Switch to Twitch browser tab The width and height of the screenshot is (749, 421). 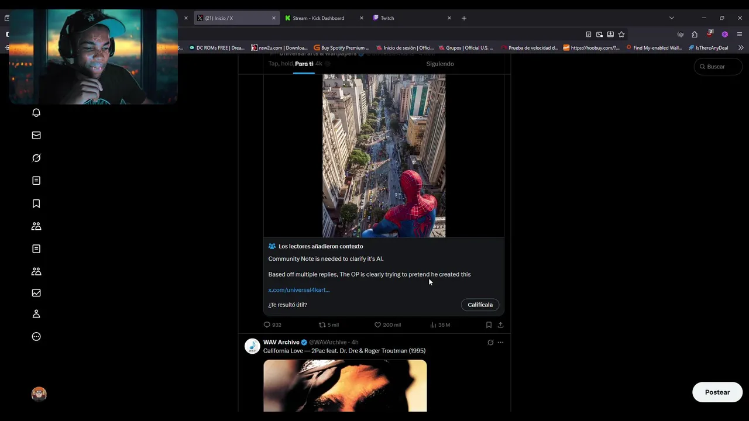[413, 18]
